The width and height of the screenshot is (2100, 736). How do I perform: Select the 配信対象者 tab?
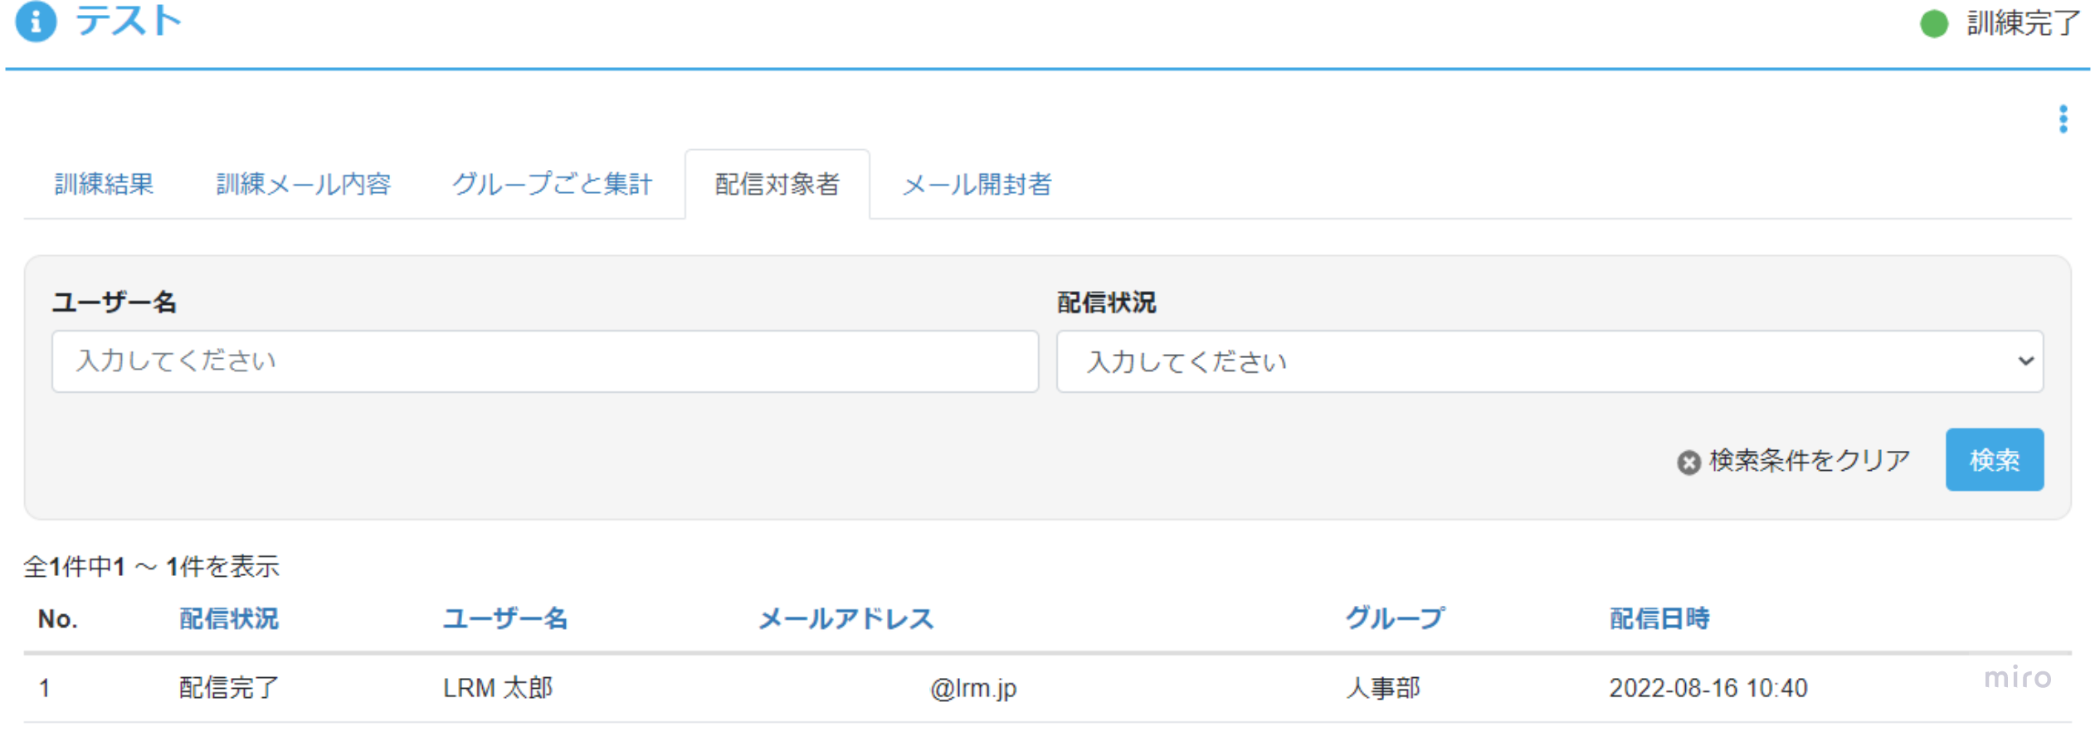777,184
